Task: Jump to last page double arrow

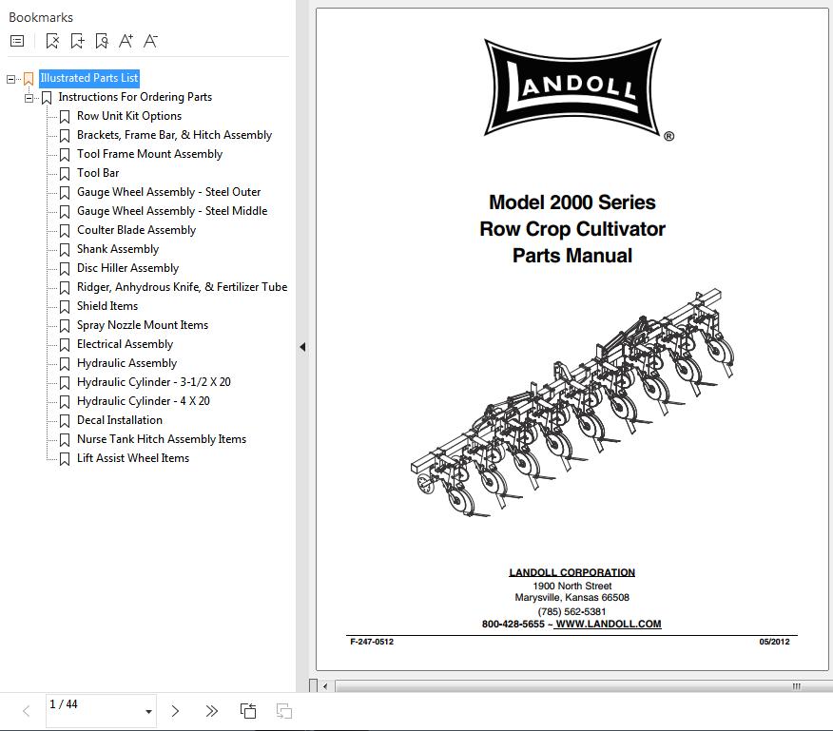Action: pyautogui.click(x=211, y=711)
